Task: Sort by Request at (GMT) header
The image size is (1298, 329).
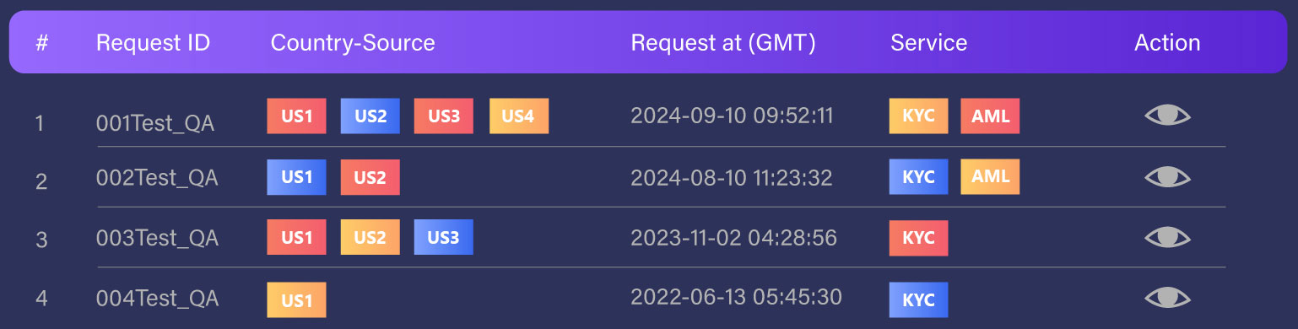Action: tap(723, 43)
